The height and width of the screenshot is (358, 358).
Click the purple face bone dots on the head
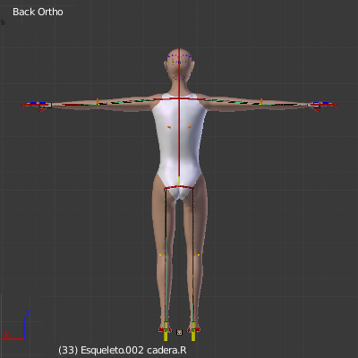(179, 66)
